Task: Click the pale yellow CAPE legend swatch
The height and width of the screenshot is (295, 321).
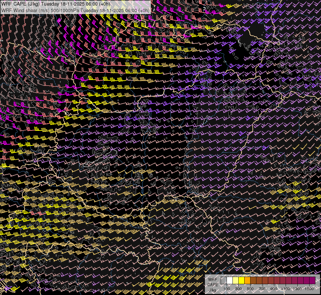Action: point(236,281)
